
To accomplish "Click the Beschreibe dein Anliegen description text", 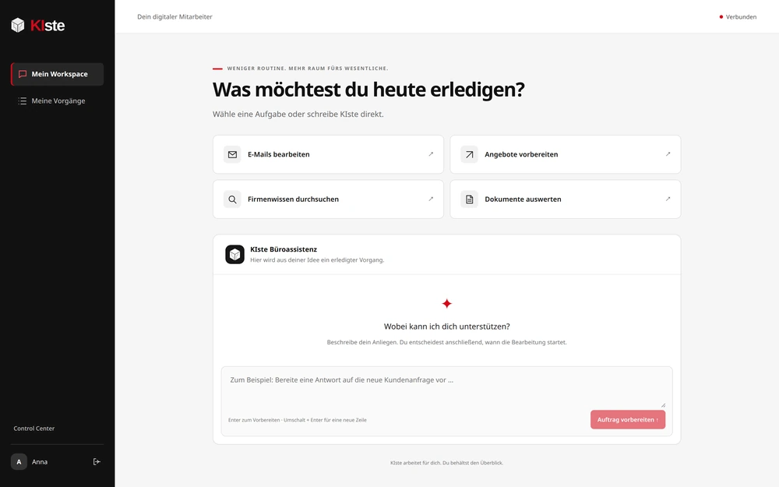I will tap(446, 342).
